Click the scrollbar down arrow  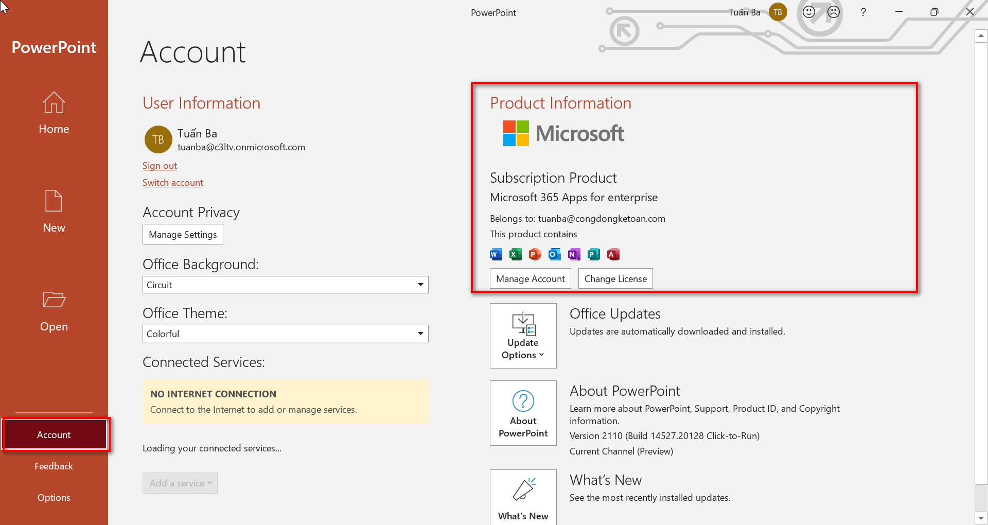tap(981, 518)
